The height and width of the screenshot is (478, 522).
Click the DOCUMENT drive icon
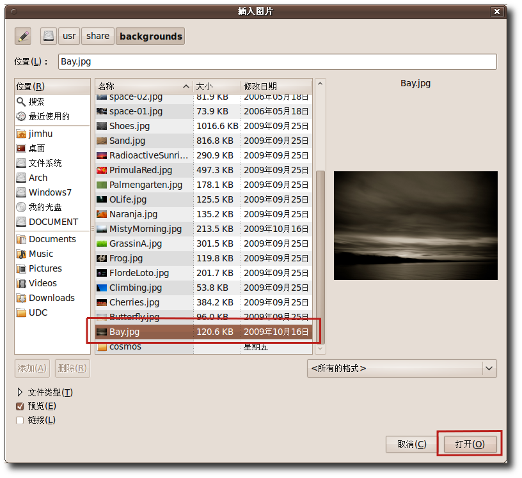(21, 222)
